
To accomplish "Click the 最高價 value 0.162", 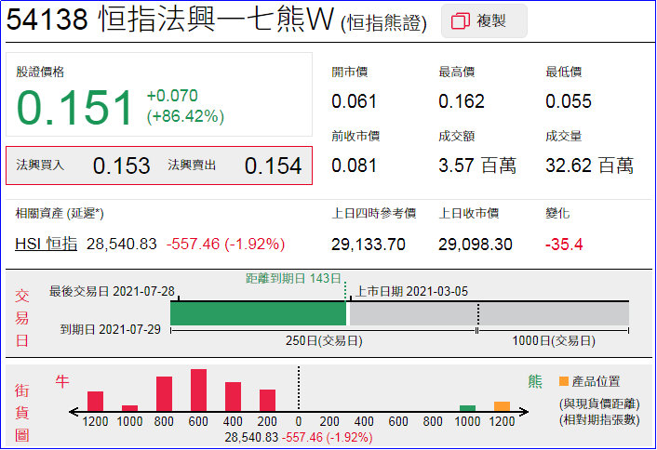I will point(462,101).
